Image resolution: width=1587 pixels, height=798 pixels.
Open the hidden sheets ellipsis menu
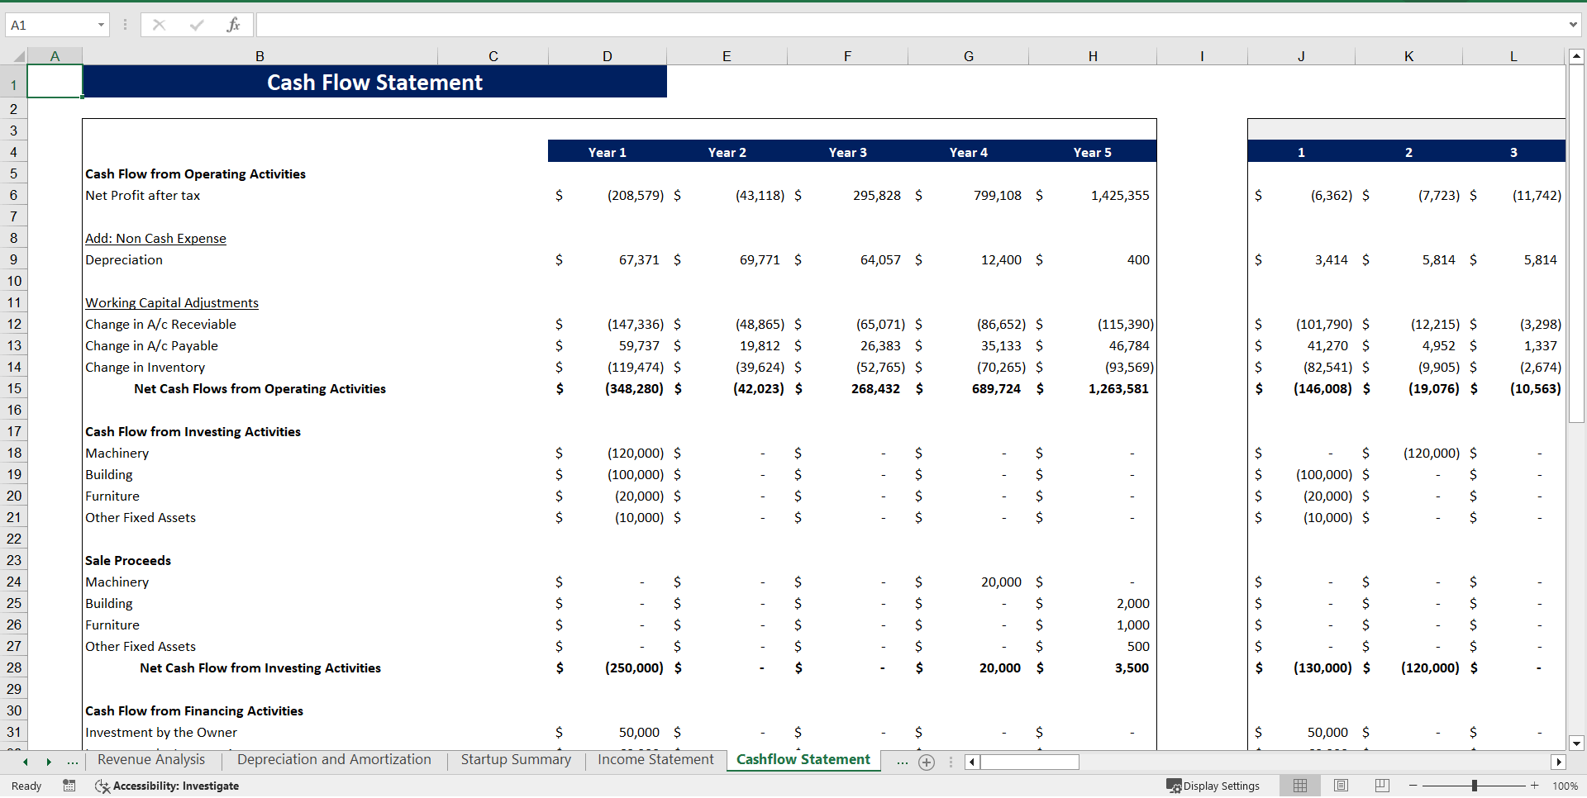(902, 762)
